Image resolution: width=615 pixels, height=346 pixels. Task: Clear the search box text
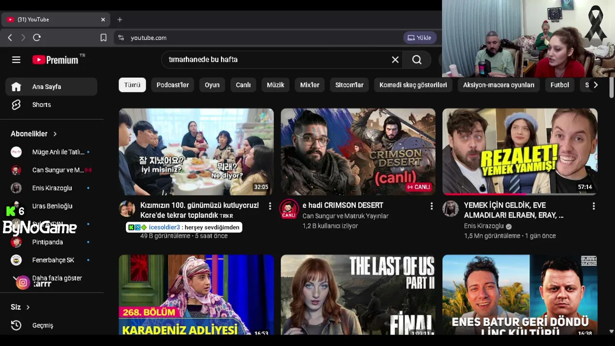[395, 60]
